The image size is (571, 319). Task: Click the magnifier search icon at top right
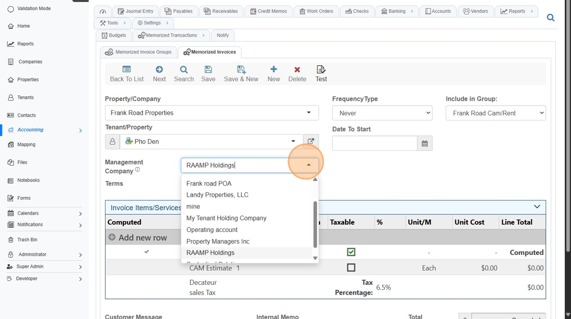(x=550, y=17)
